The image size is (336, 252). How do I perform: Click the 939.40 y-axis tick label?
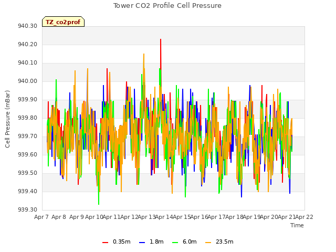(x=27, y=191)
